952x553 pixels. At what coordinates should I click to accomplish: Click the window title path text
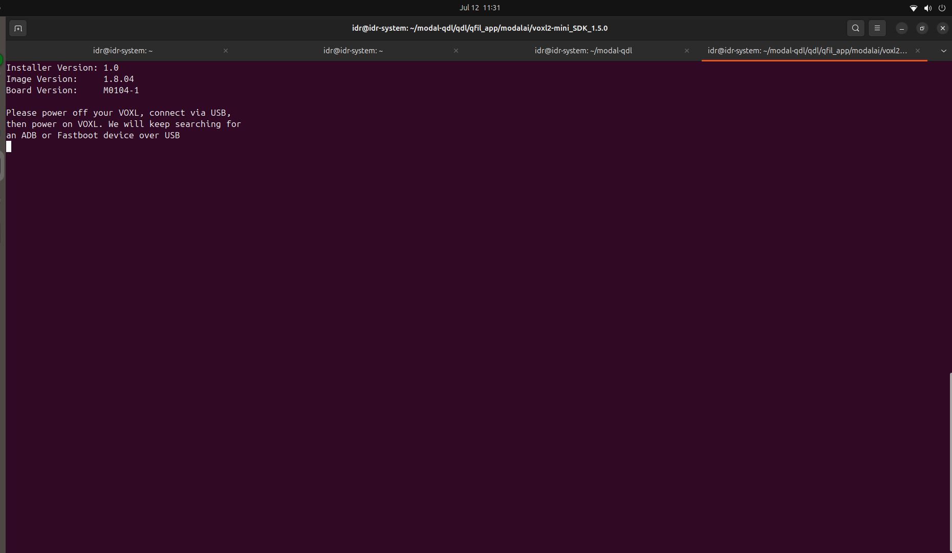click(x=480, y=28)
